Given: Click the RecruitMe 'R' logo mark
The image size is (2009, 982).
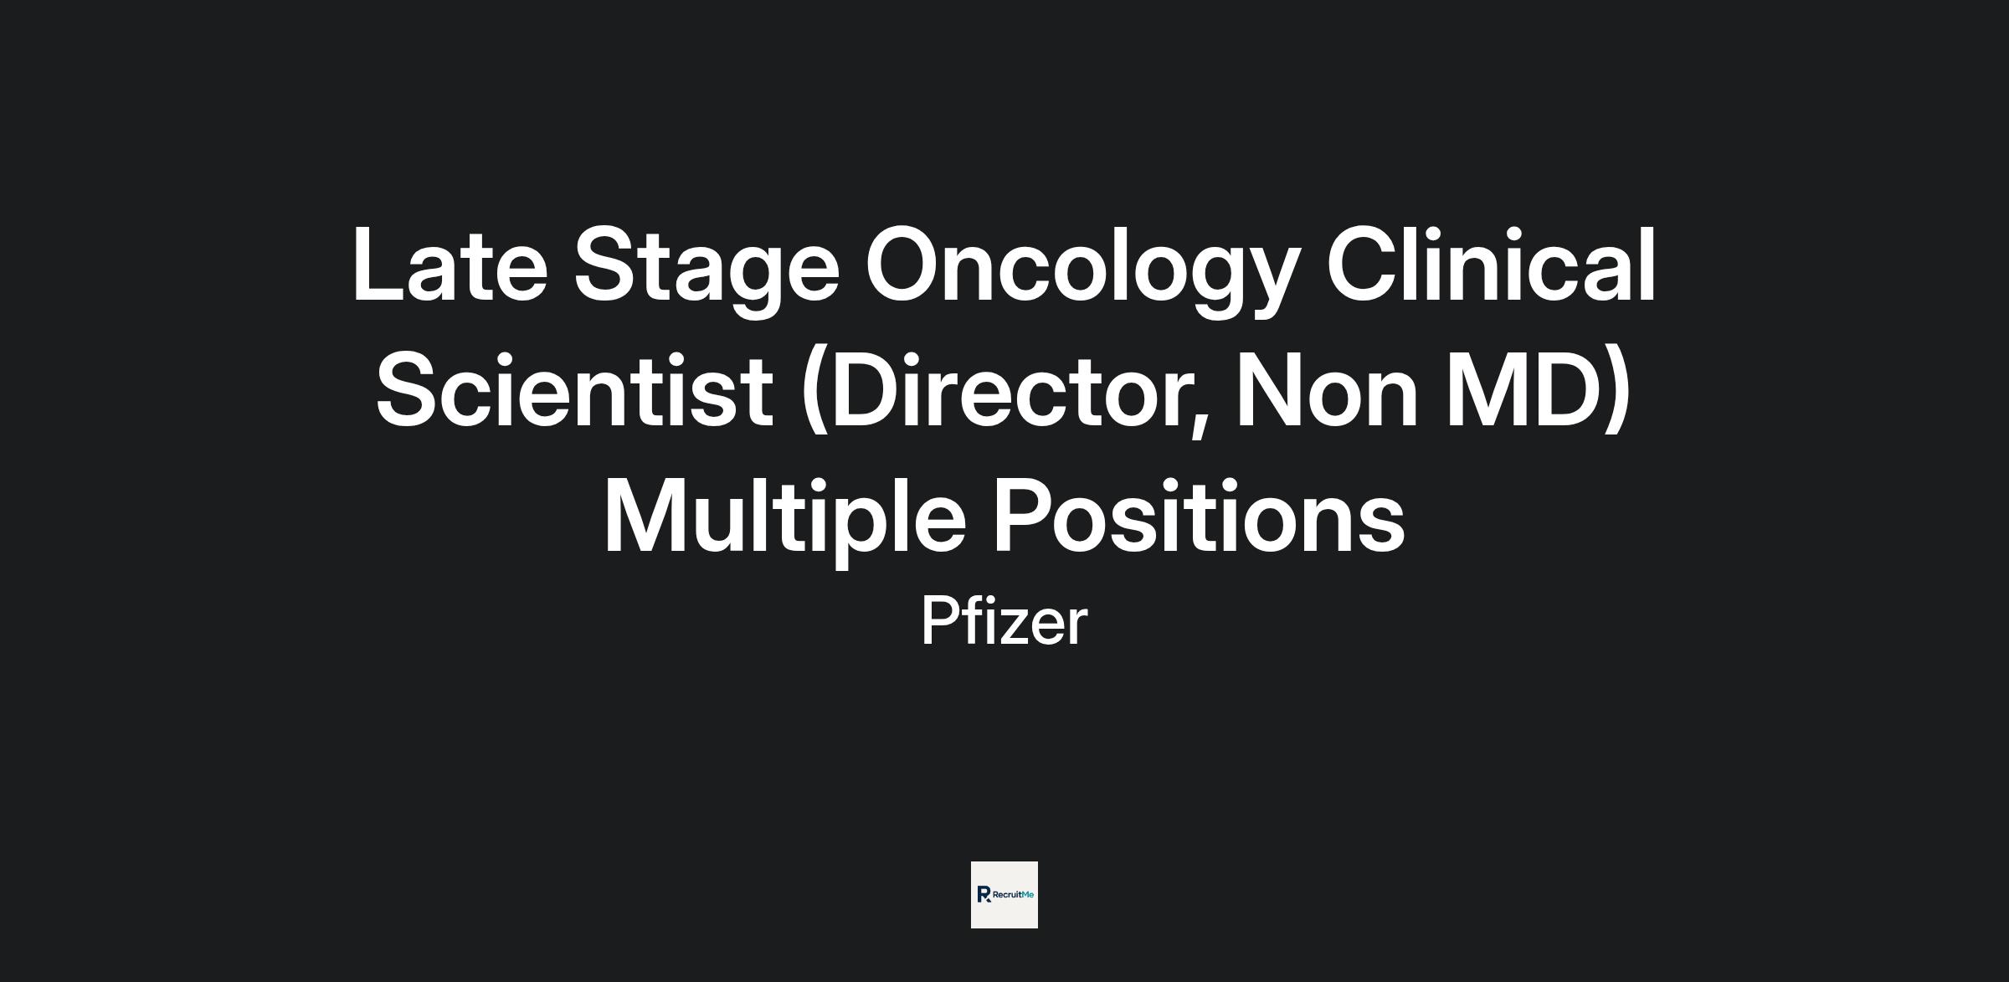Looking at the screenshot, I should coord(984,894).
